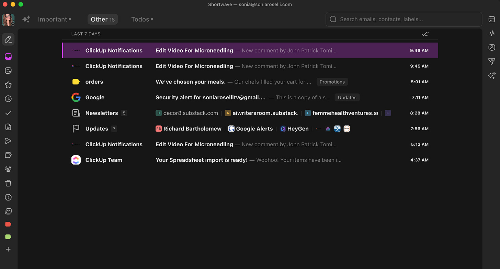
Task: Switch to the Todos tab
Action: [x=142, y=20]
